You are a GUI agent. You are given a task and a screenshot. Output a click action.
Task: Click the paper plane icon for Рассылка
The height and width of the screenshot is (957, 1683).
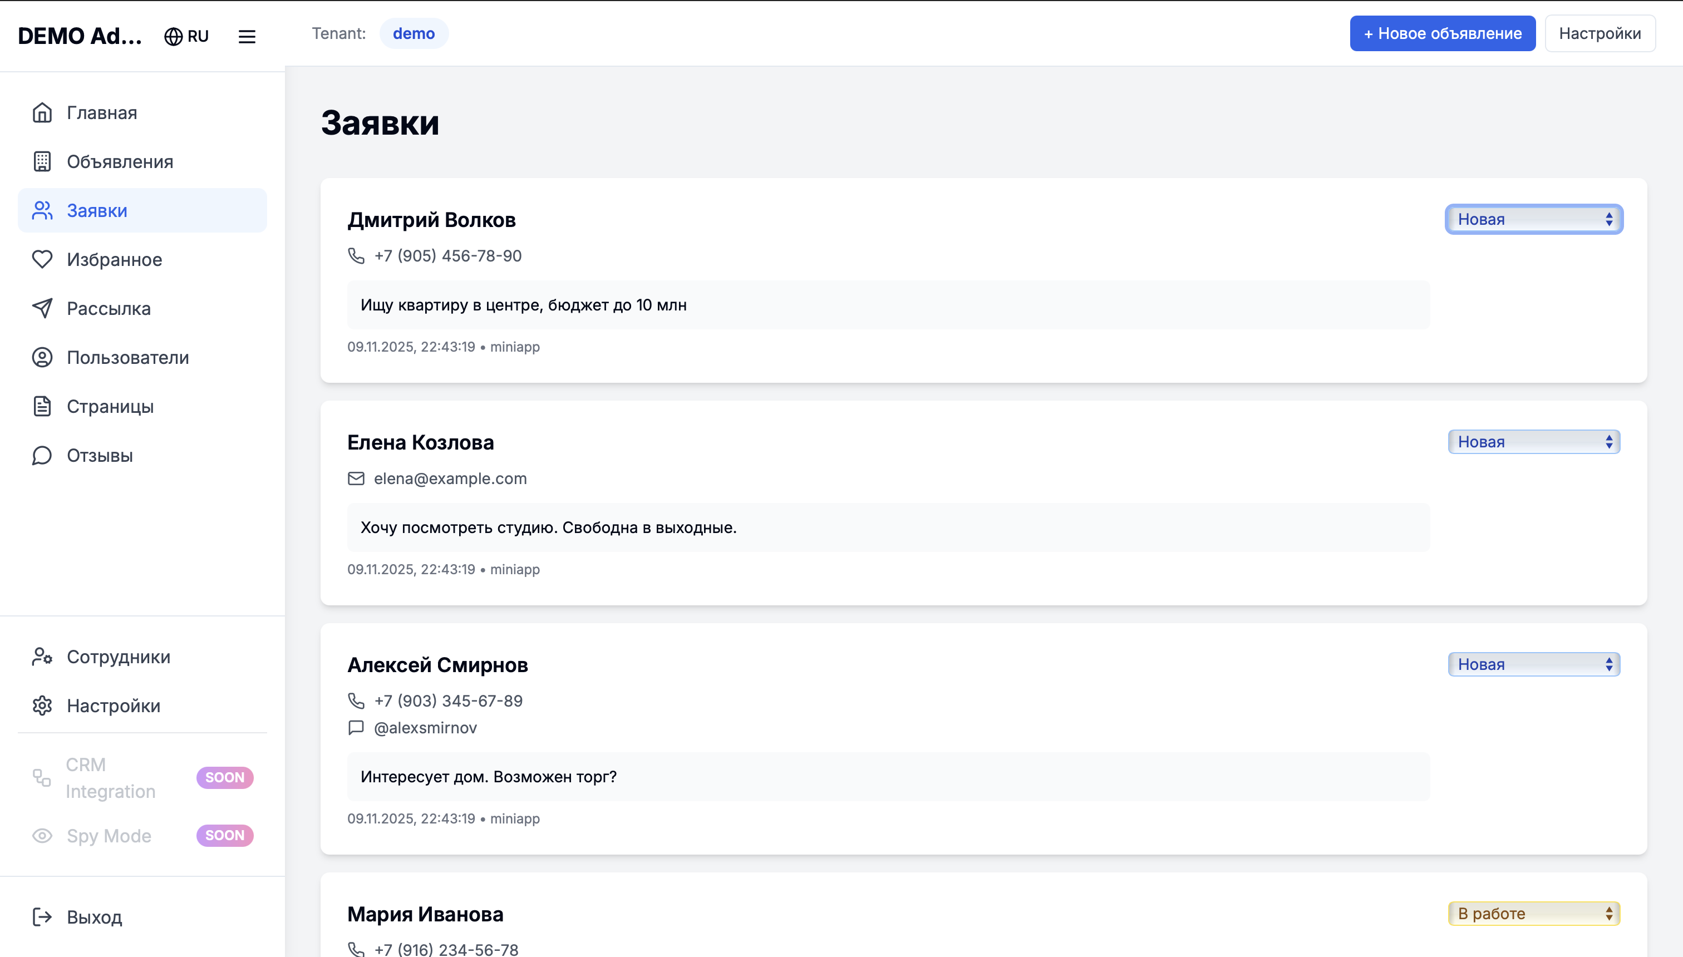click(x=42, y=308)
